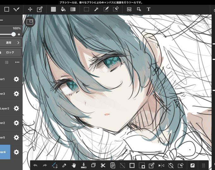Select the Text tool
The image size is (215, 170).
[x=149, y=9]
